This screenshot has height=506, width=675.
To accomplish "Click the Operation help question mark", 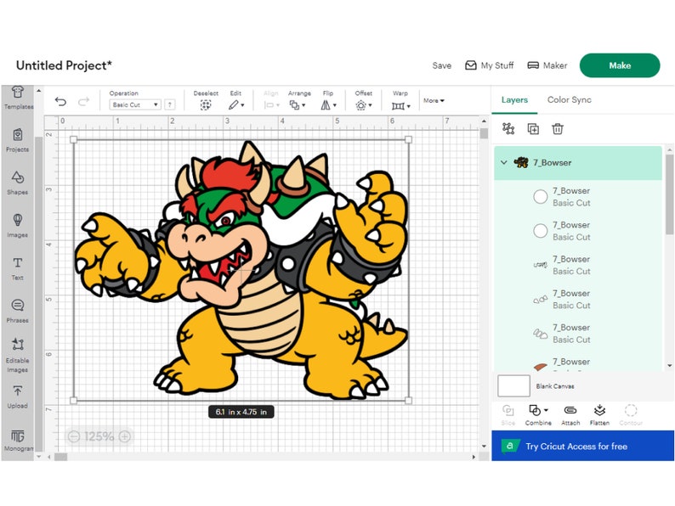I will 170,105.
